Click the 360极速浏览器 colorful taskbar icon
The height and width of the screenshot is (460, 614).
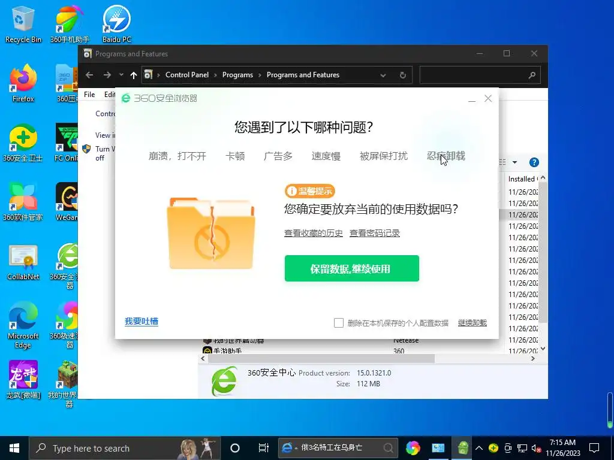tap(413, 448)
